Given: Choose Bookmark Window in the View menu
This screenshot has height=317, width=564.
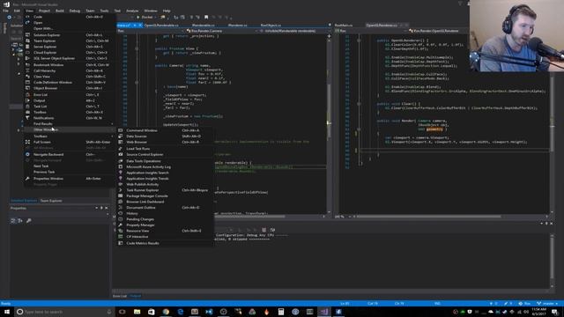Looking at the screenshot, I should click(69, 64).
